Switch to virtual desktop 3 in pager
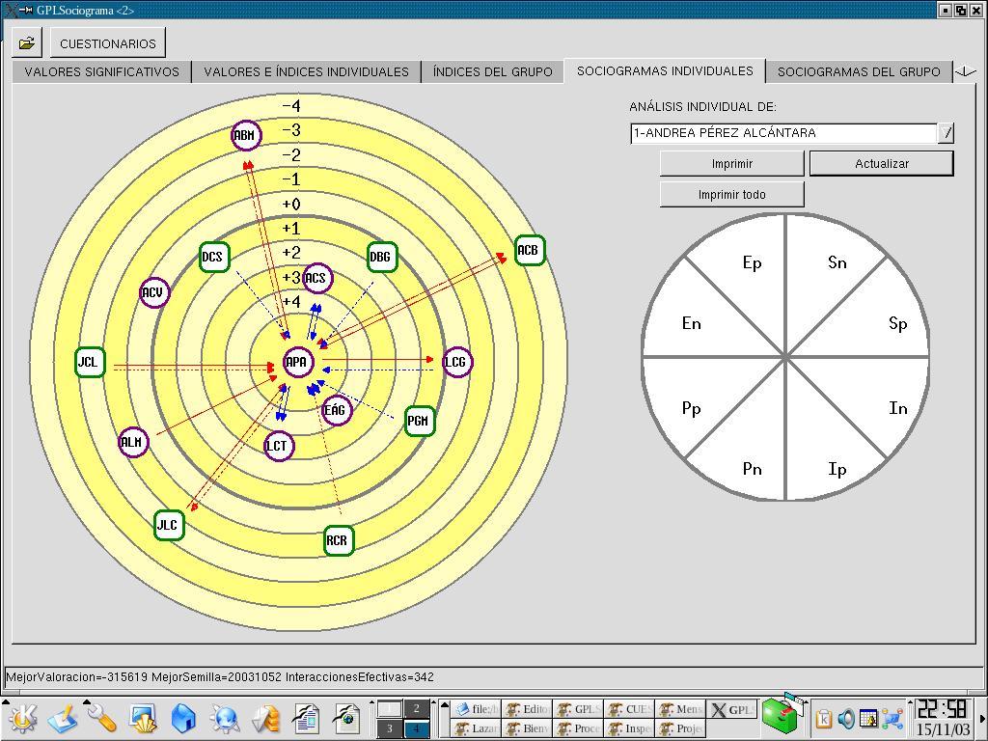 (390, 728)
